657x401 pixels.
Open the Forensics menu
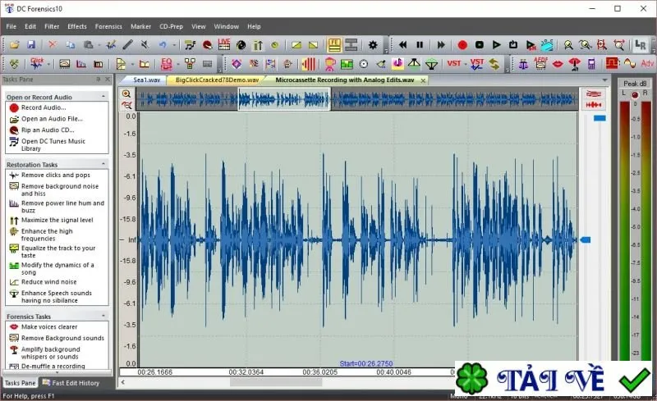point(108,26)
